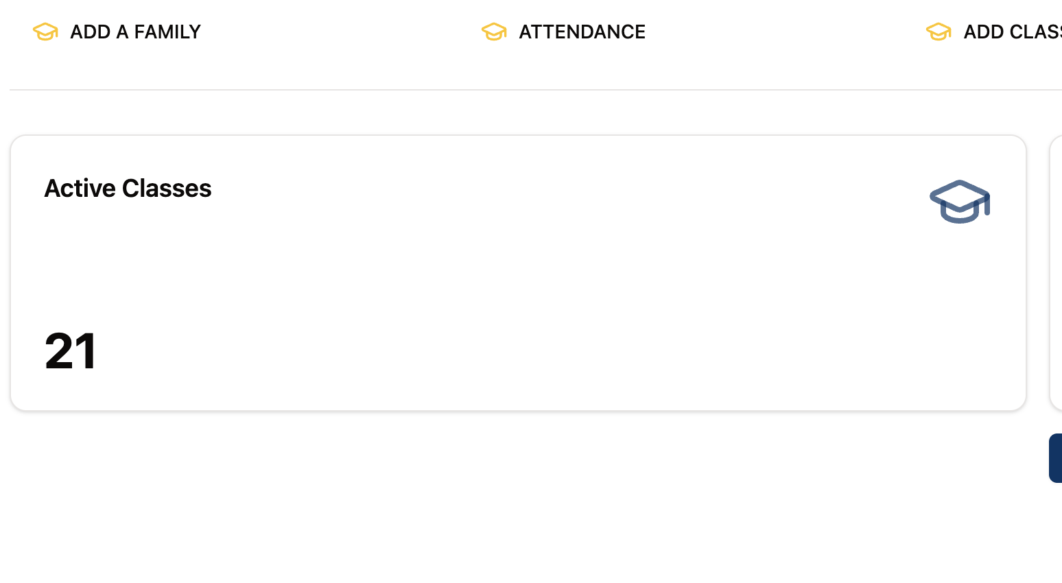Screen dimensions: 1062x583
Task: Click the yellow cap icon beside ADD A FAMILY
Action: (45, 32)
